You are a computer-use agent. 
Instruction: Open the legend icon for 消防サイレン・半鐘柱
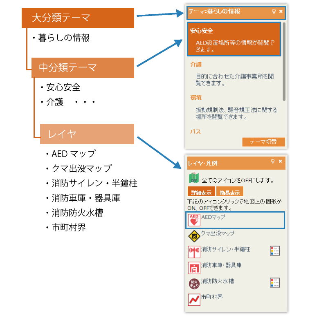tap(275, 251)
